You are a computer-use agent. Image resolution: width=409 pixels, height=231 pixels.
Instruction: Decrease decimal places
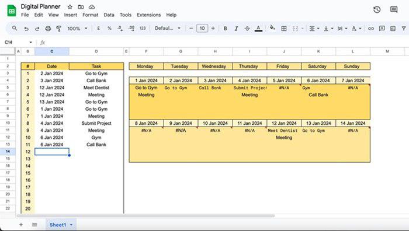coord(120,28)
